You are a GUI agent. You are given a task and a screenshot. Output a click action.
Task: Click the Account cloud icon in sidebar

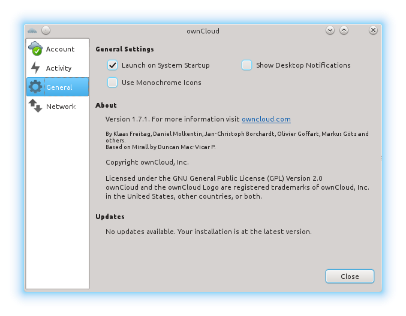(35, 48)
